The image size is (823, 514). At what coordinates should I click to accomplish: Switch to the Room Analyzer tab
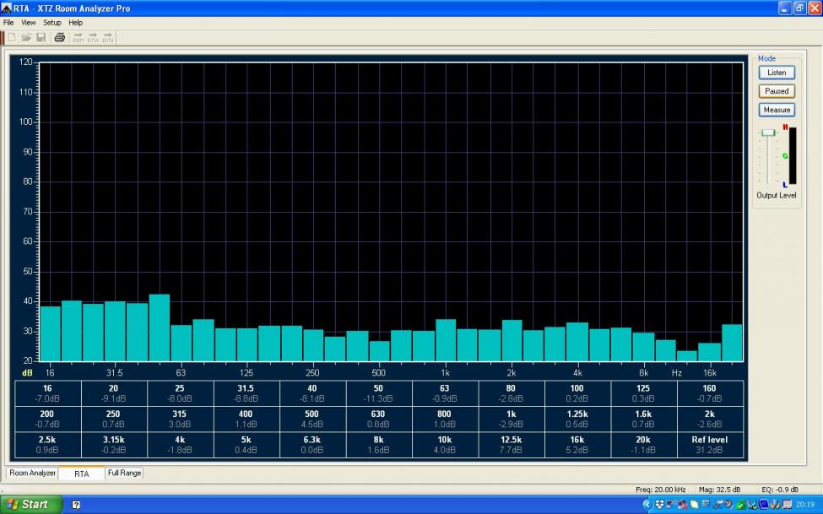point(33,473)
